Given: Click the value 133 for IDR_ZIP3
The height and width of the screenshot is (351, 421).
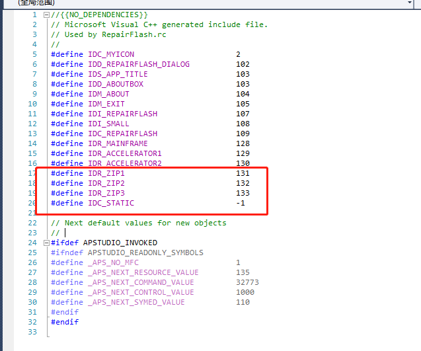Looking at the screenshot, I should click(x=243, y=194).
